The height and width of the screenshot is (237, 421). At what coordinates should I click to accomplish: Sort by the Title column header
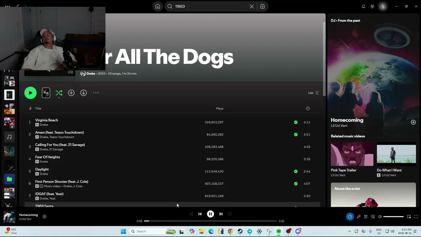(38, 108)
